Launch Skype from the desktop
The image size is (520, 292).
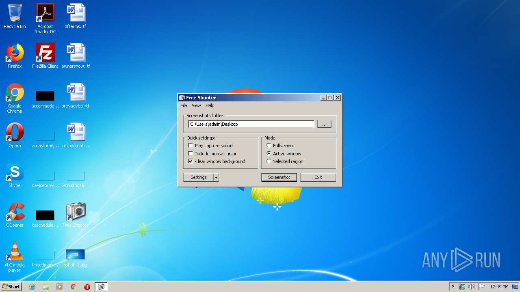[15, 175]
